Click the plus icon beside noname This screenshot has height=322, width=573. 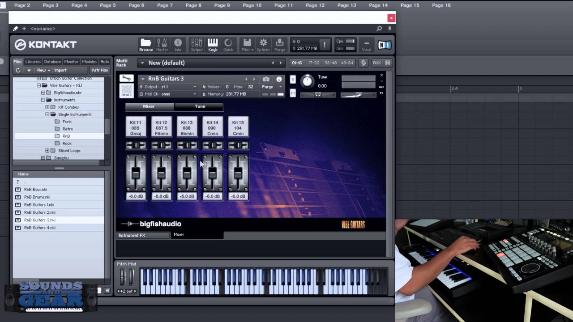click(24, 29)
